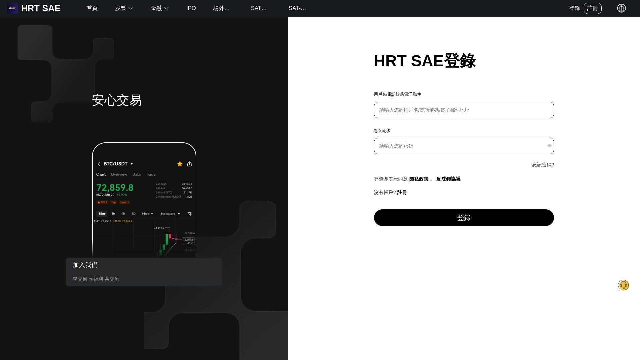
Task: Click the 註冊 button in the header
Action: (593, 8)
